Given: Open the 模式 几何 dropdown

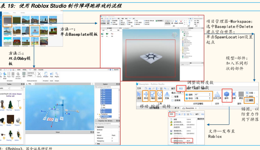Looking at the screenshot, I should coord(180,93).
